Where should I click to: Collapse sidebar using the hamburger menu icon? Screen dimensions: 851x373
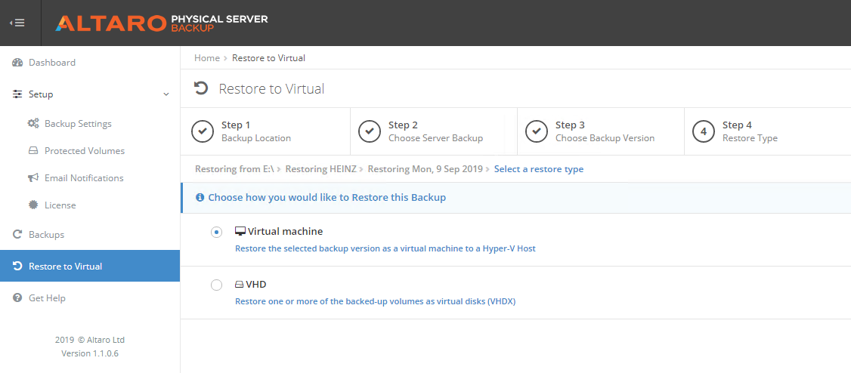click(x=17, y=23)
